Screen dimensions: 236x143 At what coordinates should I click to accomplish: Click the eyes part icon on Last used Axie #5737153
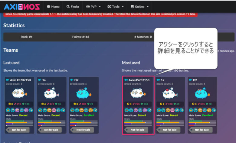8,110
